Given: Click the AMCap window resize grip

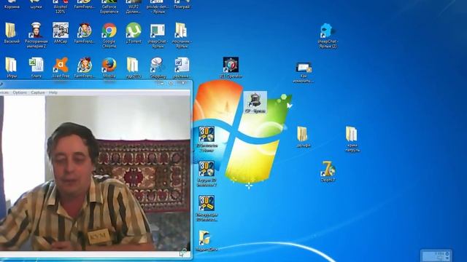Looking at the screenshot, I should (183, 253).
